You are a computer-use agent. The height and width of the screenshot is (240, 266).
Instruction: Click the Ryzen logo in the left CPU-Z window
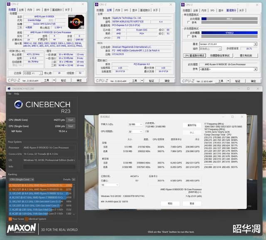(x=76, y=22)
